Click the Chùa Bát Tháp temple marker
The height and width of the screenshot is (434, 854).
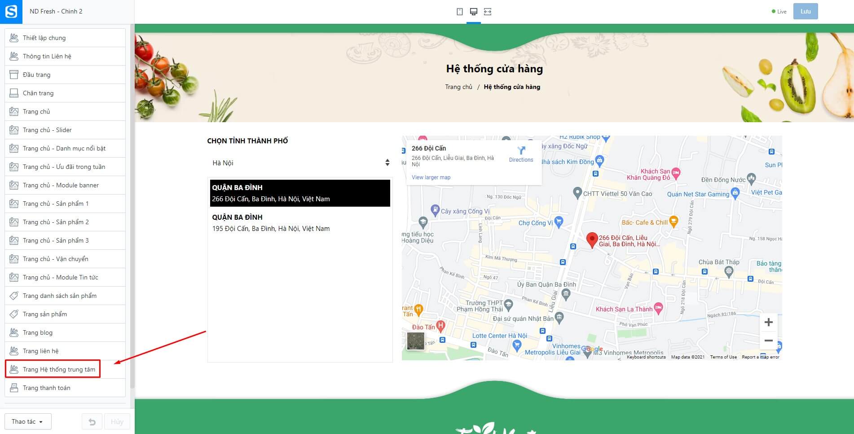[729, 271]
